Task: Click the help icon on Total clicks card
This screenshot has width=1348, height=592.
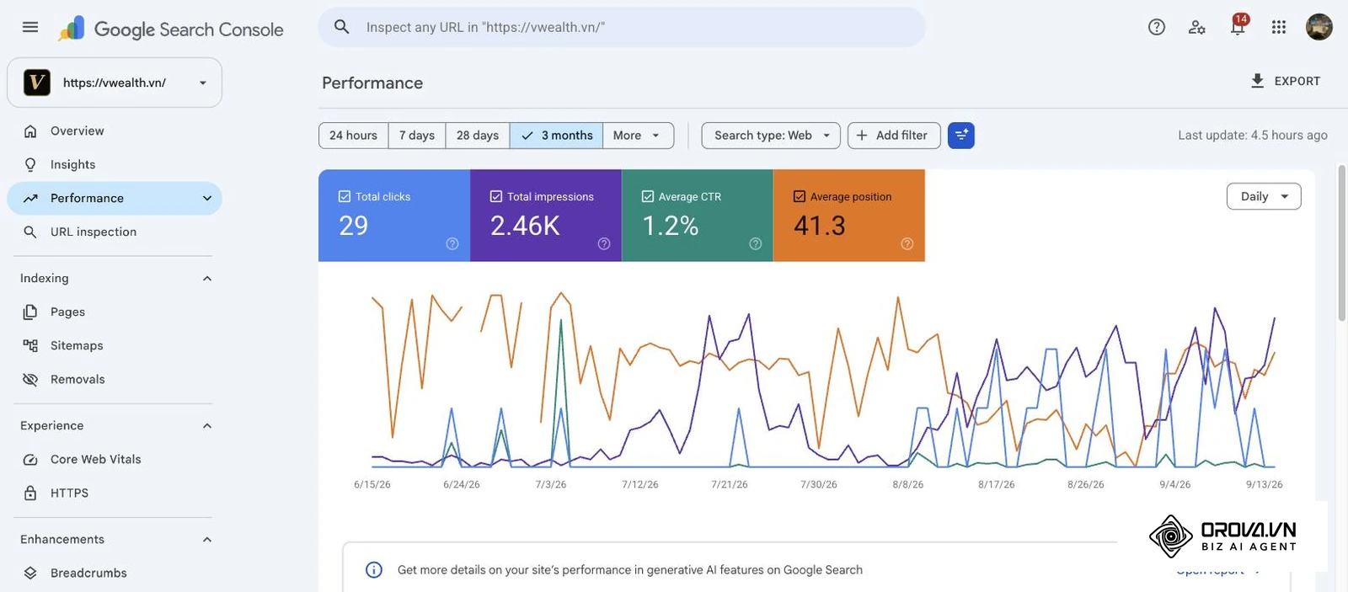Action: tap(452, 243)
